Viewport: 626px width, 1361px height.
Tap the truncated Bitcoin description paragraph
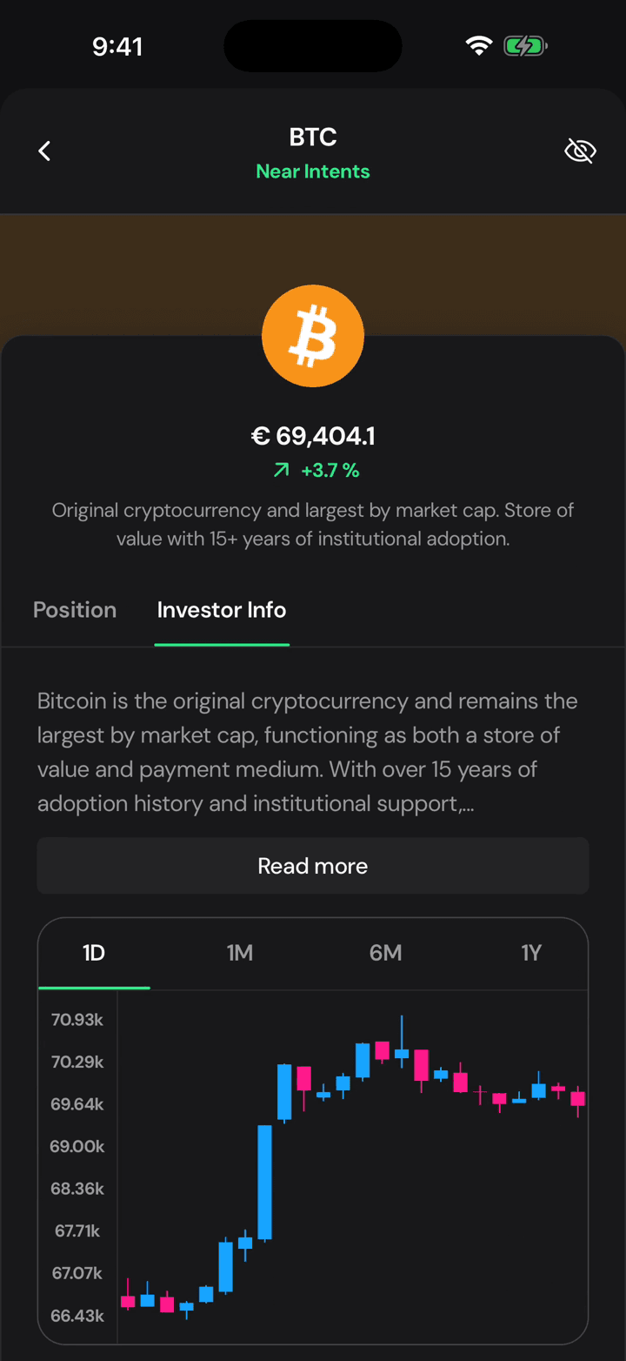pos(308,752)
